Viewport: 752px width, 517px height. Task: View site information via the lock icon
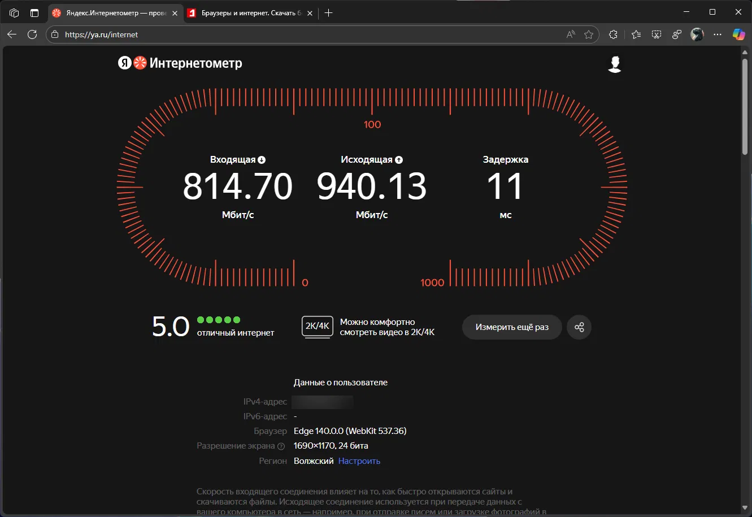[55, 34]
